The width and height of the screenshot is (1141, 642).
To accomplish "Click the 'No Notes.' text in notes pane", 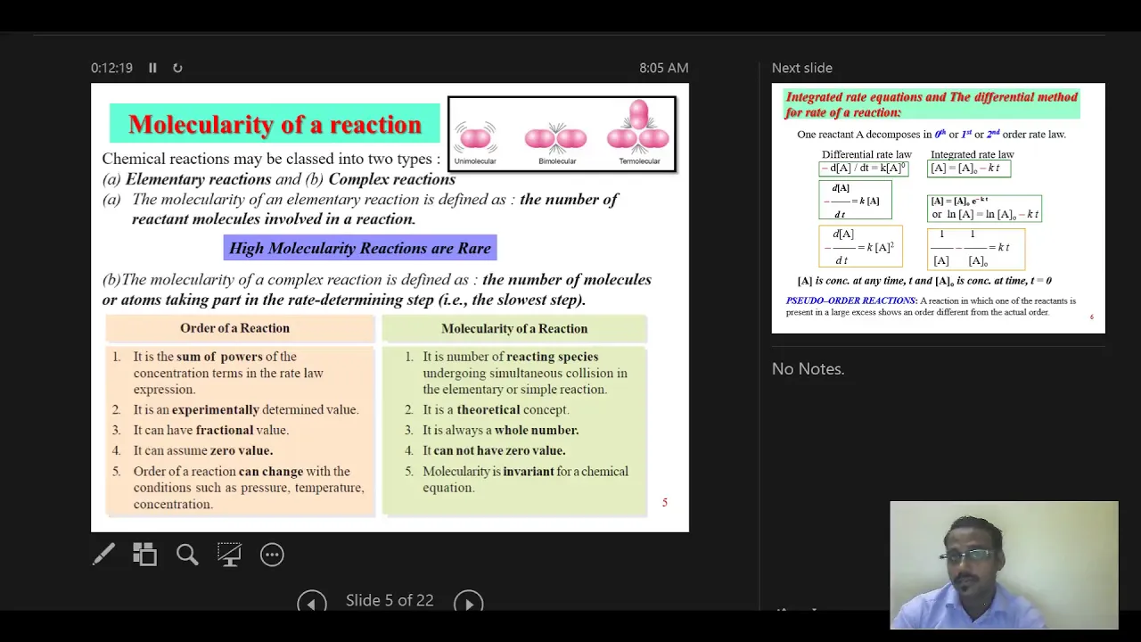I will pos(808,369).
